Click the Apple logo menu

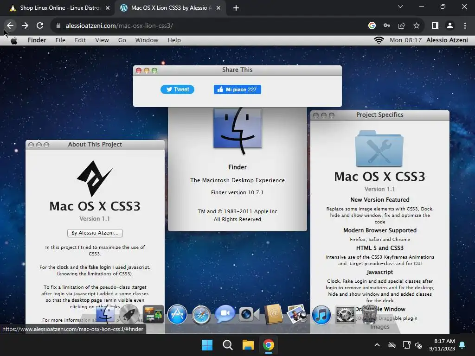point(14,41)
